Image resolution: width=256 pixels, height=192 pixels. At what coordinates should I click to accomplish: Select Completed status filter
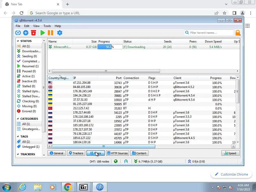[29, 61]
